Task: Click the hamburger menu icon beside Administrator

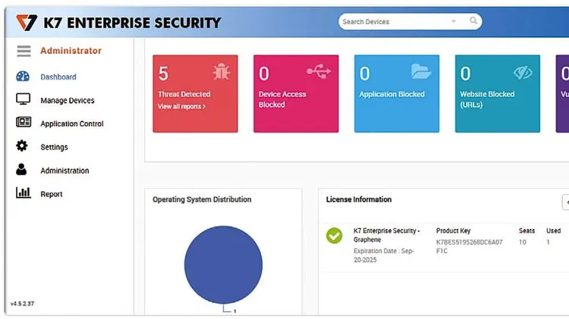Action: 24,52
